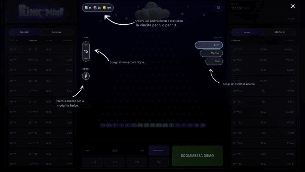The height and width of the screenshot is (172, 305).
Task: Increase the bet with the plus icon
Action: 142,151
